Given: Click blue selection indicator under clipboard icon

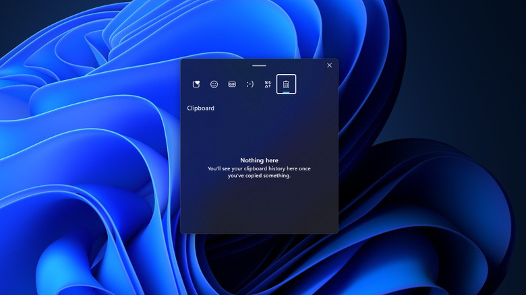Looking at the screenshot, I should (x=286, y=92).
